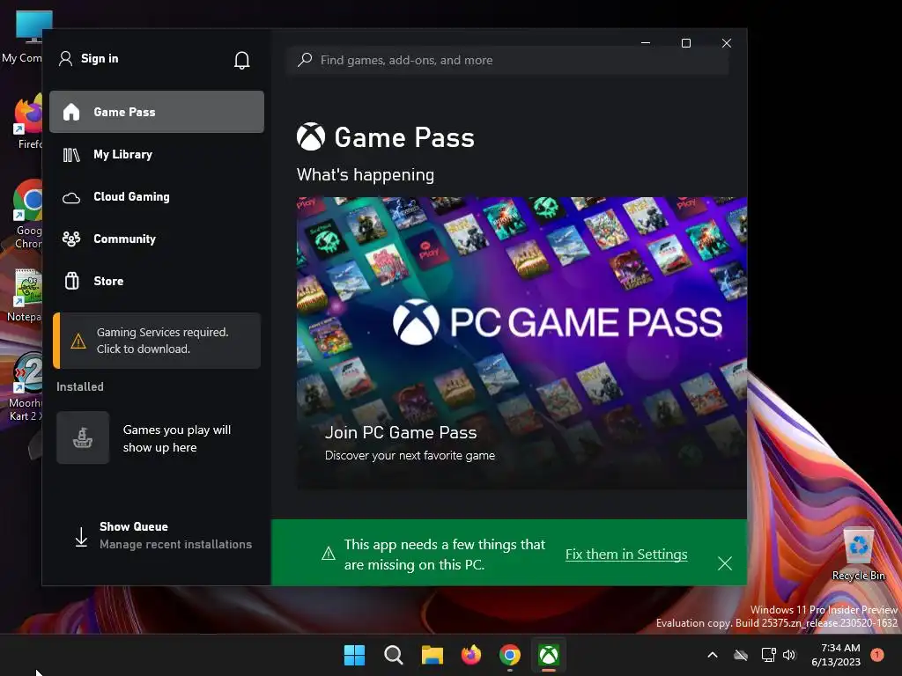
Task: Click the notification count badge in taskbar
Action: pos(877,654)
